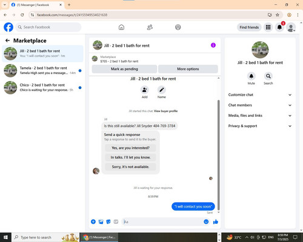
Task: Expand Media, files and links section
Action: (260, 116)
